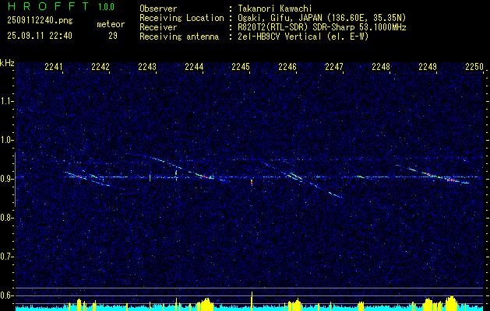Click the gray vertical range bar near 0.9 kHz
This screenshot has width=490, height=311.
click(15, 180)
